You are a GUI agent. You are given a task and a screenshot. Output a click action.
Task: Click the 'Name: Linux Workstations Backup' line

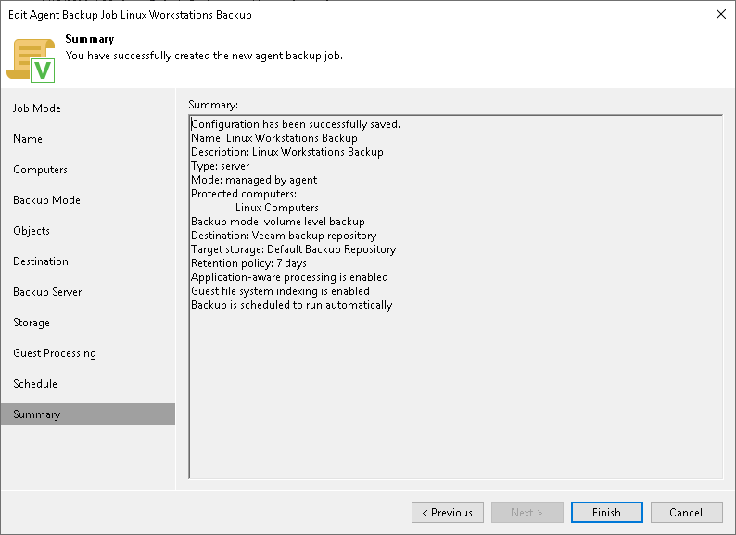coord(274,138)
